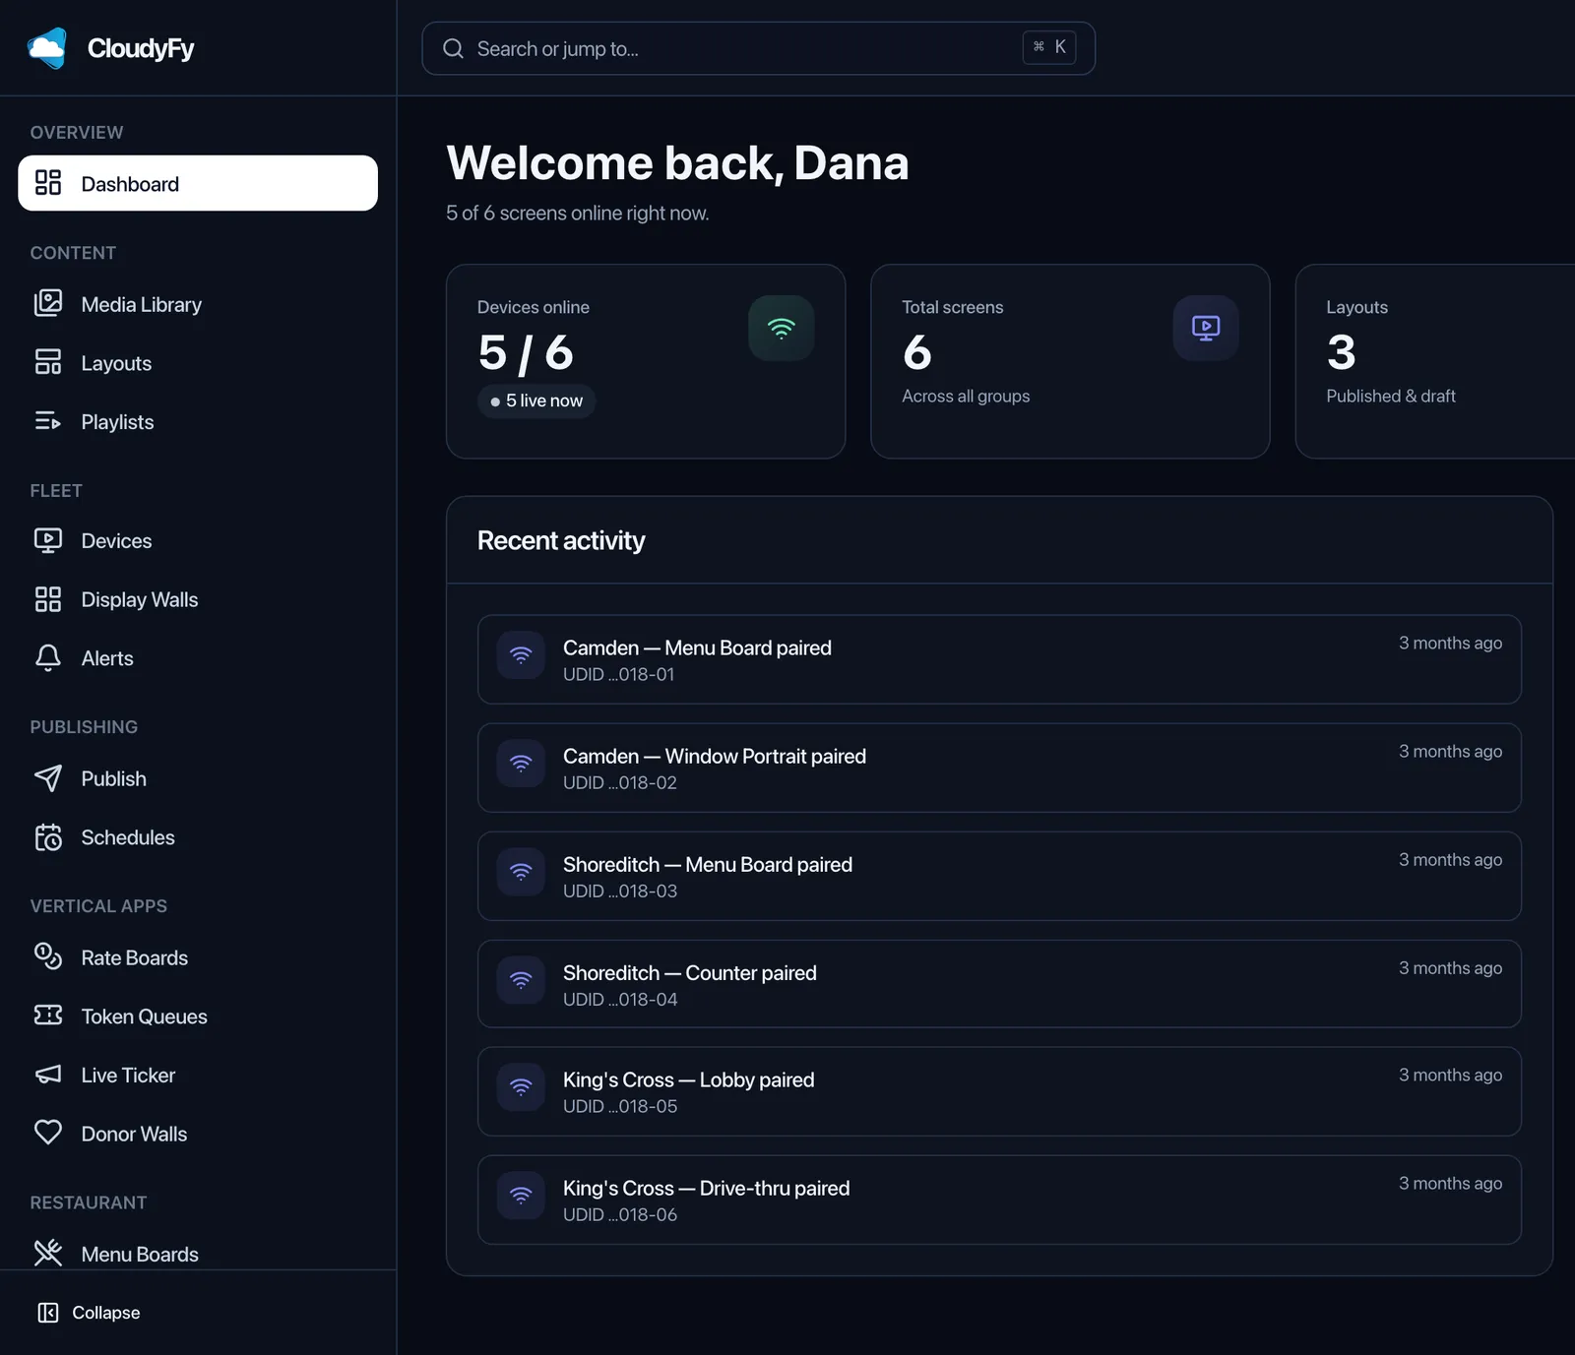Viewport: 1575px width, 1355px height.
Task: Click the Playlists list-play icon
Action: 48,421
